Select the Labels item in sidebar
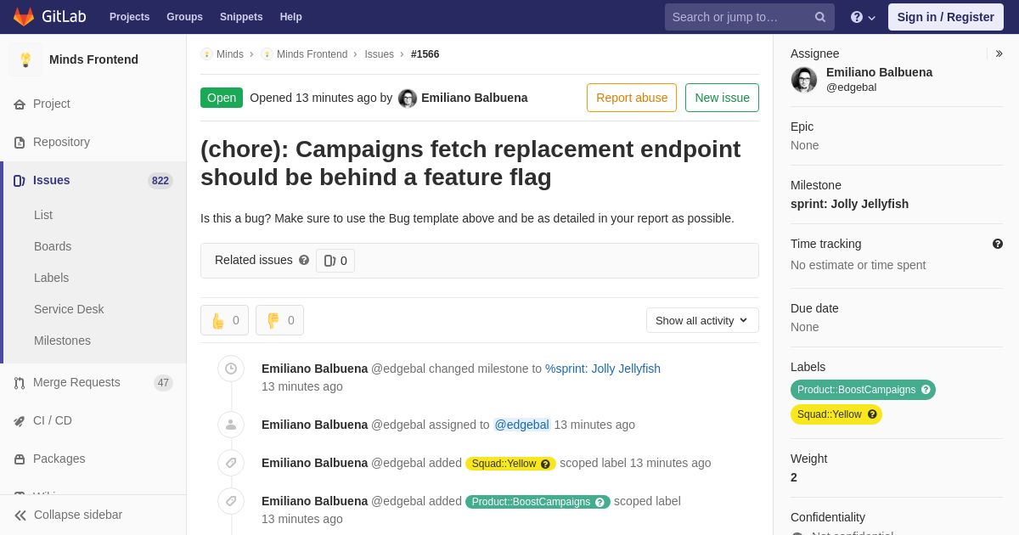1019x535 pixels. [x=51, y=278]
